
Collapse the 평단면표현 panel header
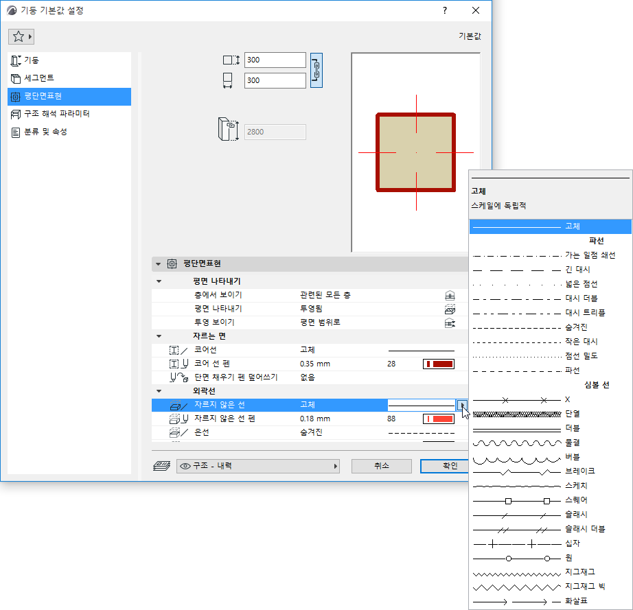tap(158, 264)
